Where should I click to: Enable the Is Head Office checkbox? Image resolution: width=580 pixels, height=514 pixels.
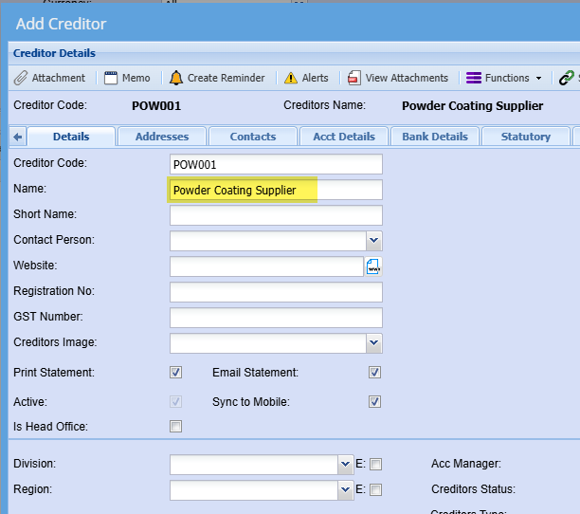(175, 427)
